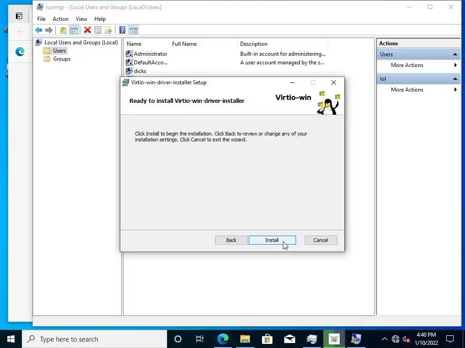
Task: Open the View menu
Action: [x=81, y=19]
